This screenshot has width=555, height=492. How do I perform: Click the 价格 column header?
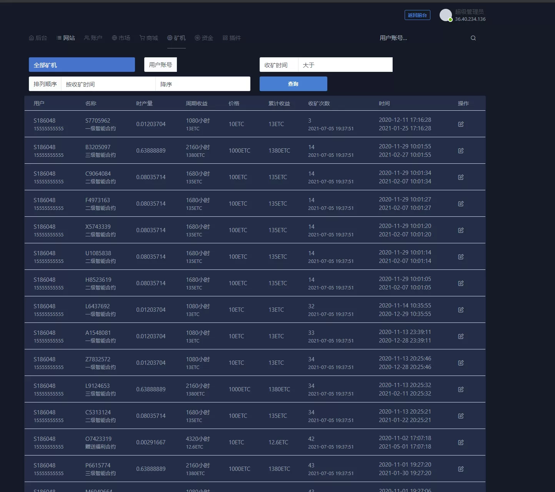[234, 103]
